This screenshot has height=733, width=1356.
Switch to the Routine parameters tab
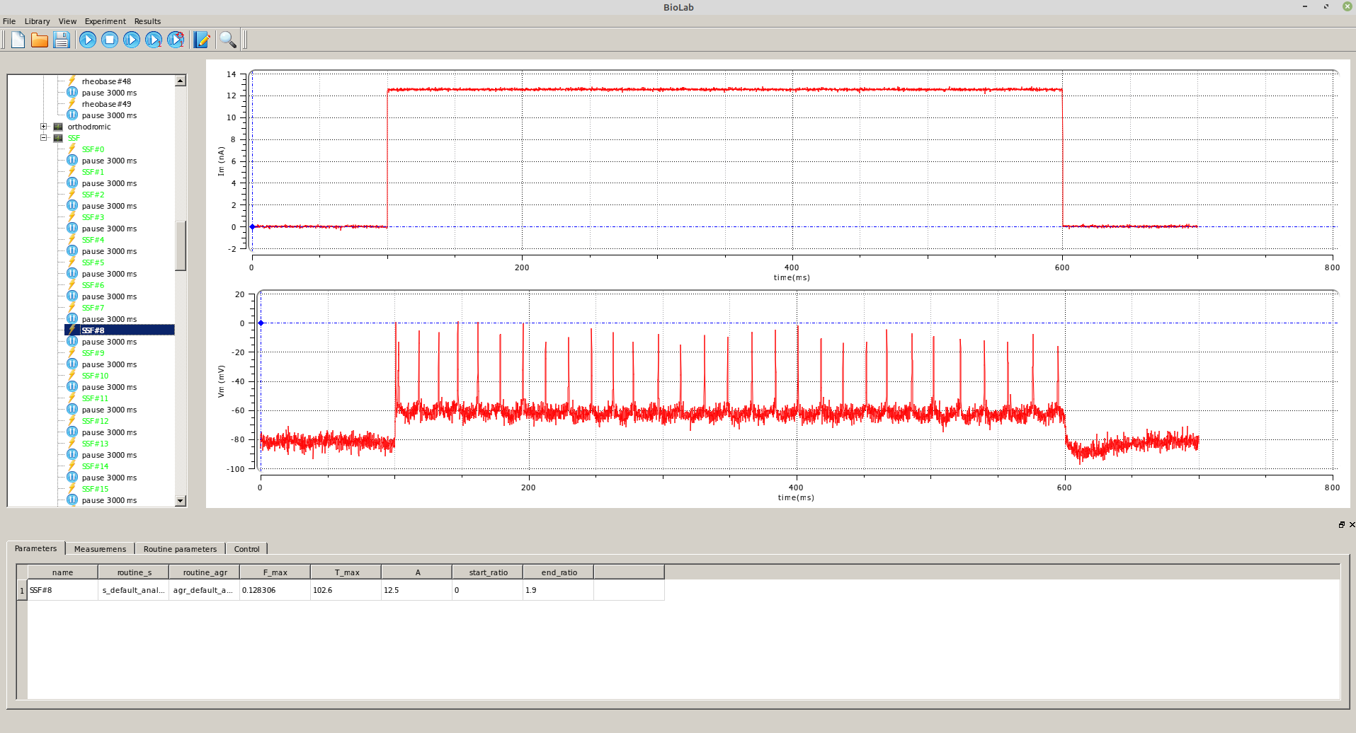pyautogui.click(x=180, y=549)
